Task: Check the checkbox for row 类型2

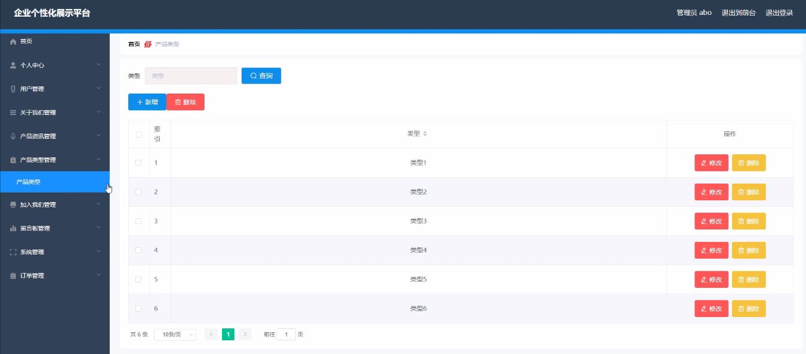Action: click(138, 192)
